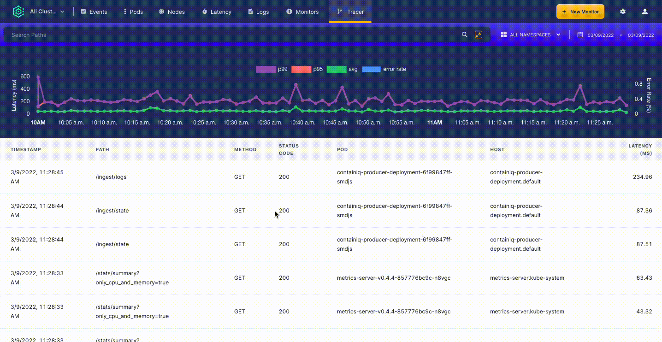Click the calendar icon by date range
Screen dimensions: 662x342
580,35
